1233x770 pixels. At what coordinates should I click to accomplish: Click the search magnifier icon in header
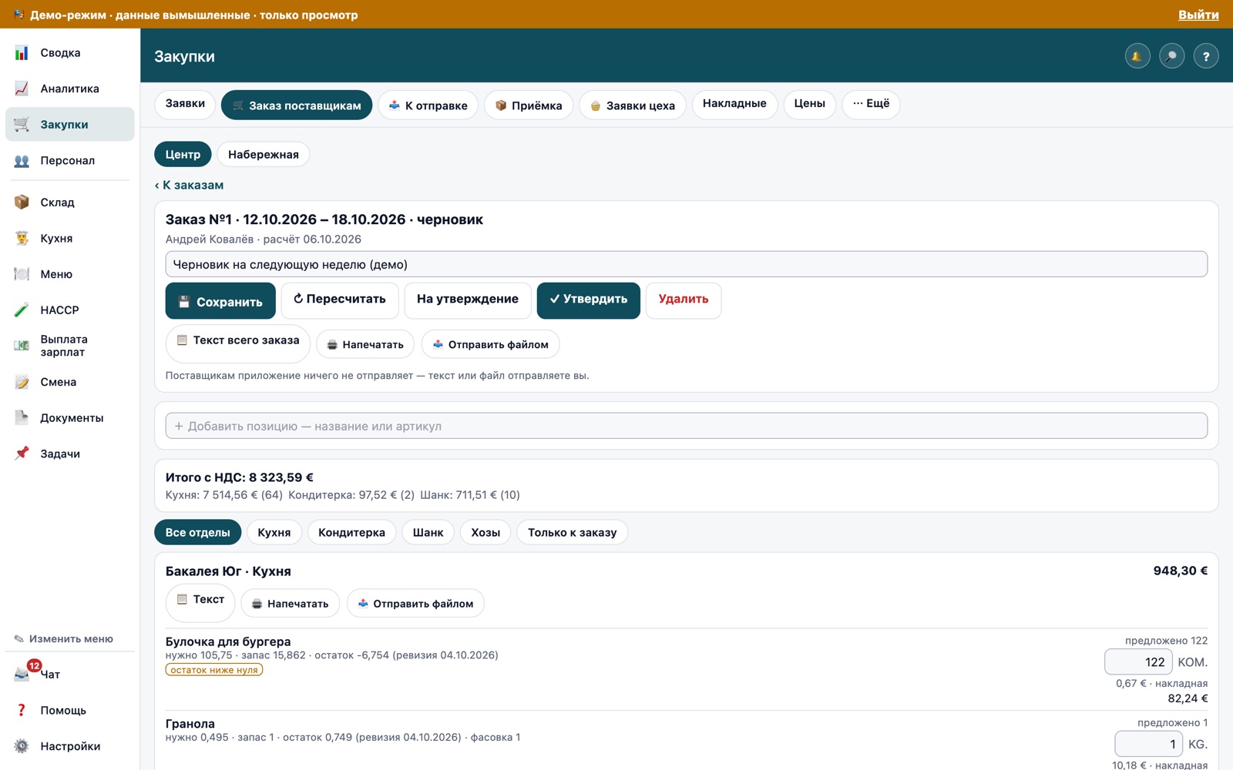1171,56
